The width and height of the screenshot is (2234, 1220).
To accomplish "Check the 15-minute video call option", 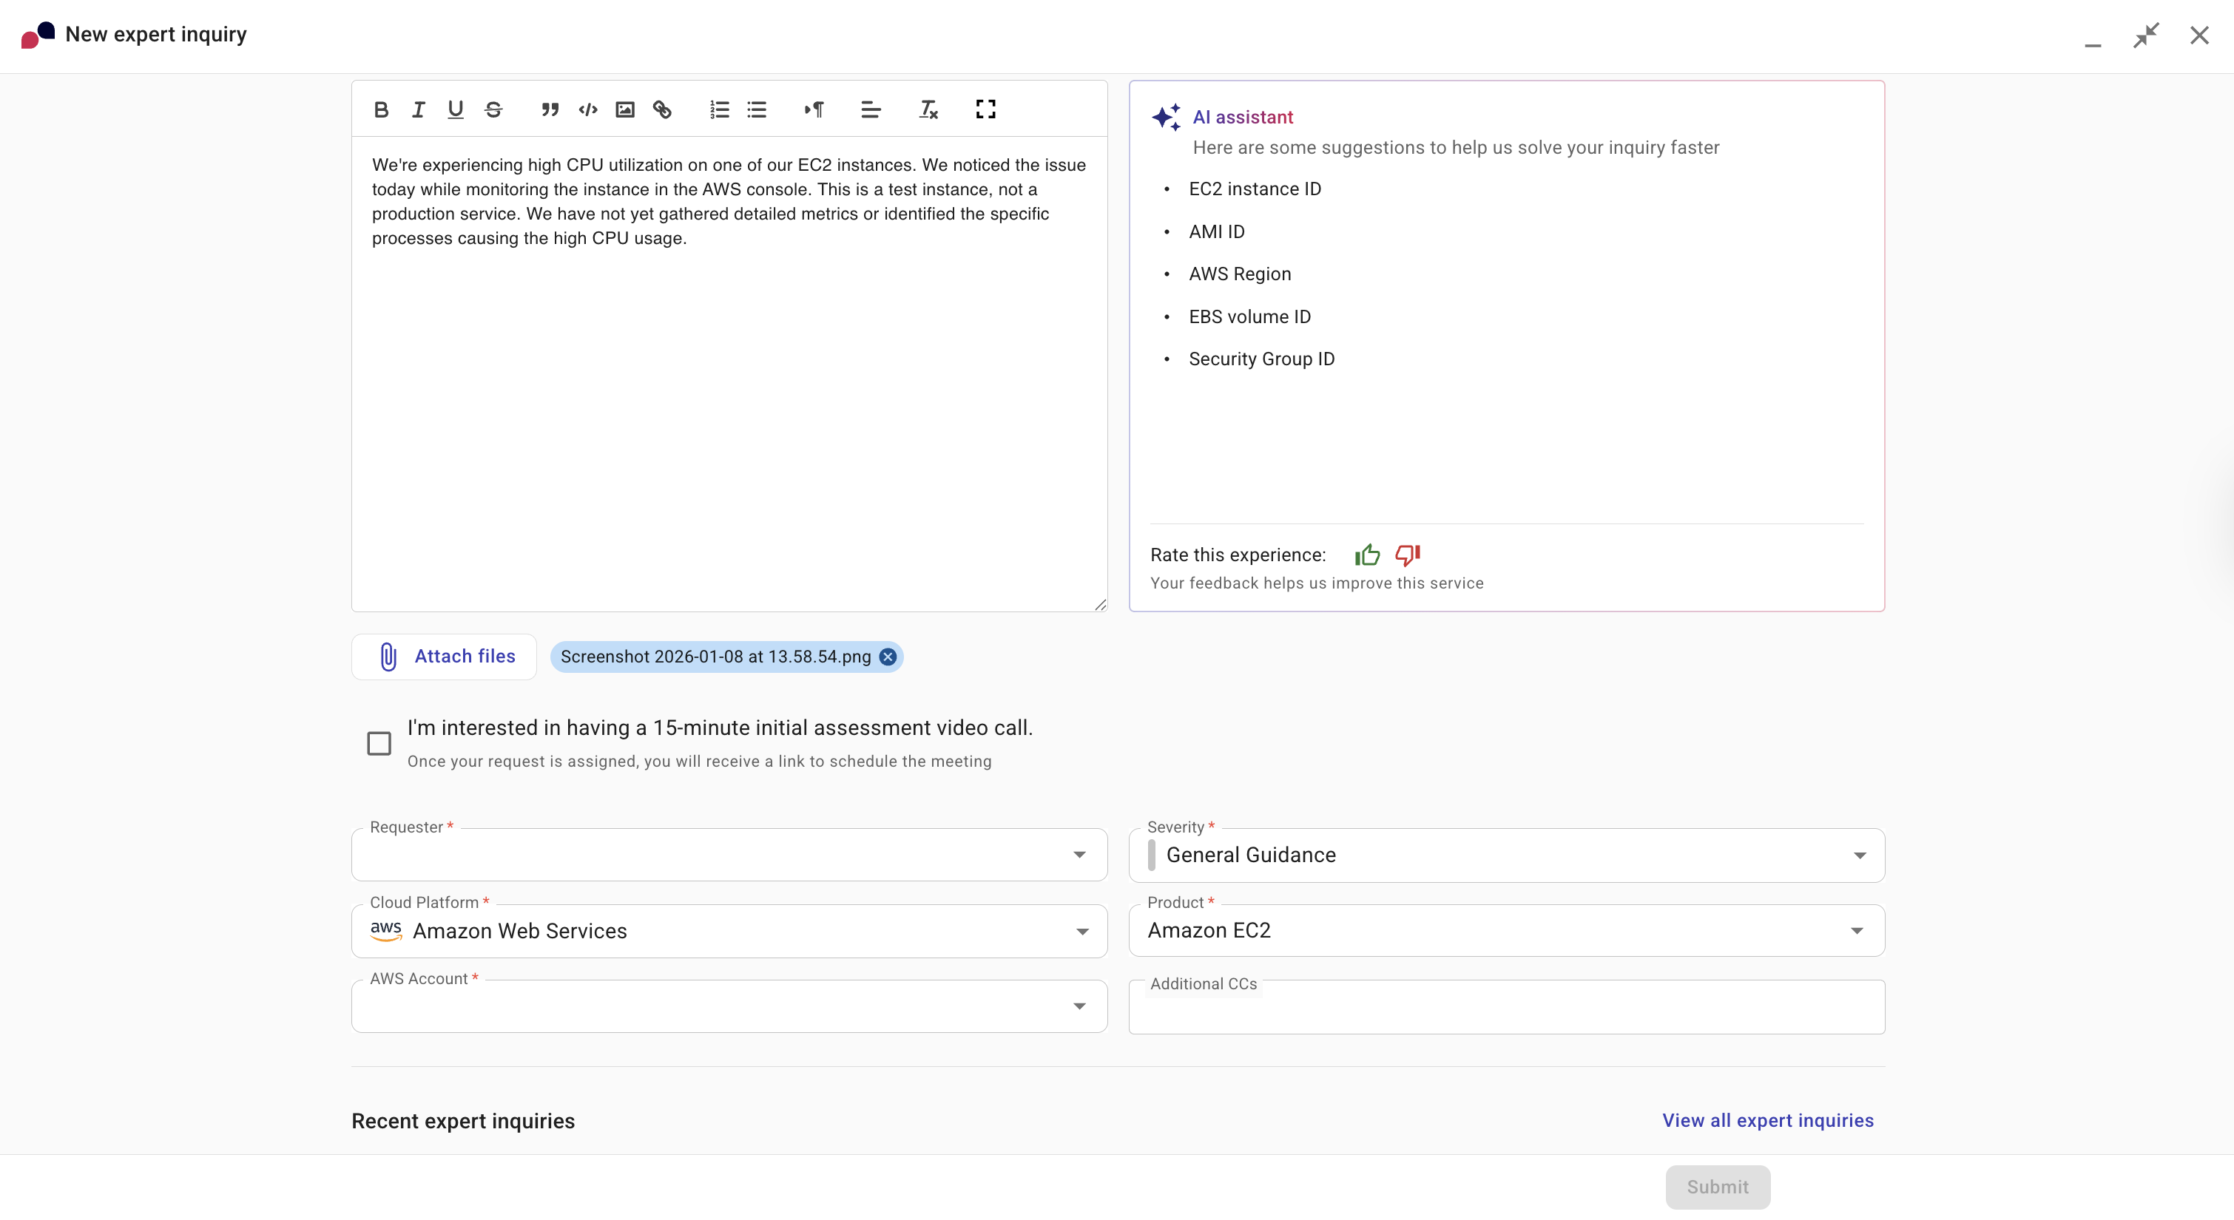I will [x=379, y=743].
